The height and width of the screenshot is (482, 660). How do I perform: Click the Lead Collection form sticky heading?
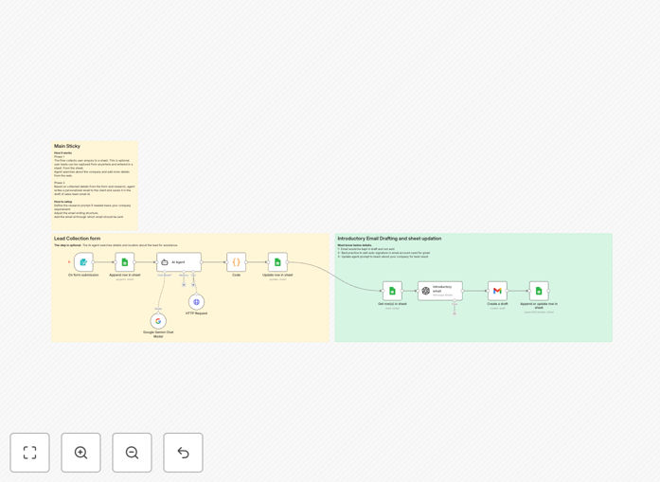[77, 239]
